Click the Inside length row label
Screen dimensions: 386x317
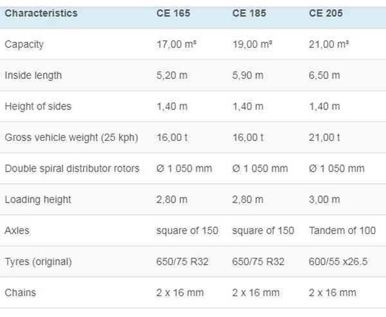(33, 75)
